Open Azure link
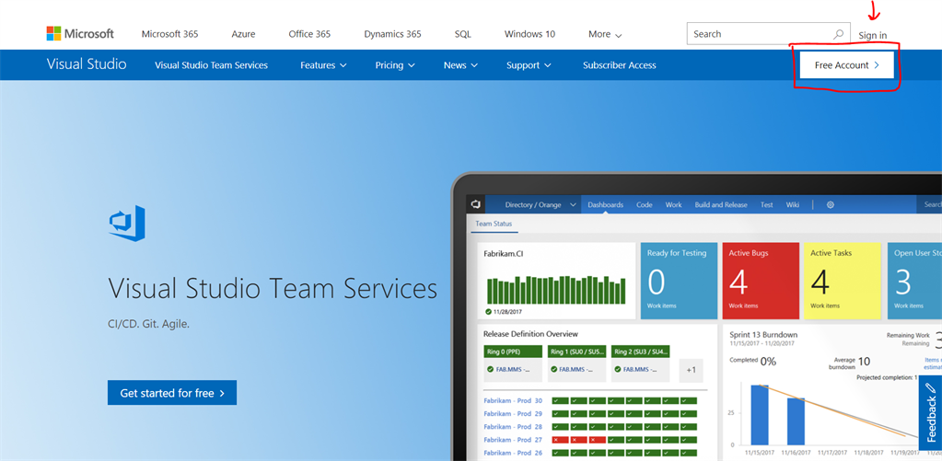The image size is (942, 461). click(243, 34)
